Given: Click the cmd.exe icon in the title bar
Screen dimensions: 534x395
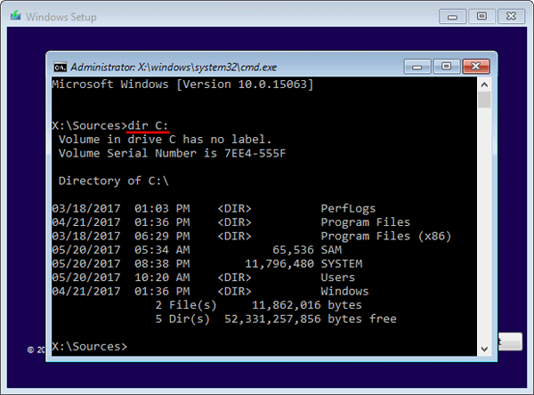Looking at the screenshot, I should (x=60, y=66).
